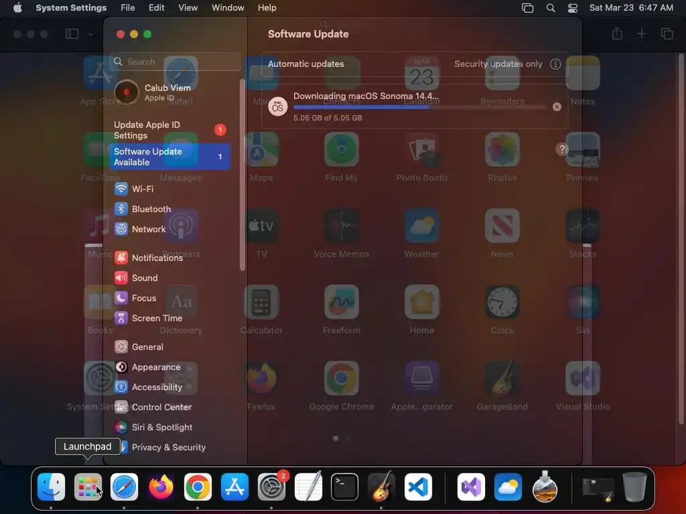Open Visual Studio purple Dock icon

point(471,487)
